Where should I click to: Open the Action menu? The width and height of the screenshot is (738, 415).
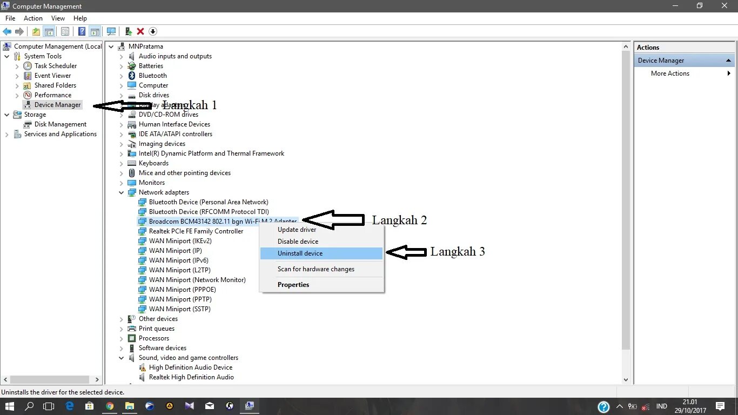[x=33, y=18]
